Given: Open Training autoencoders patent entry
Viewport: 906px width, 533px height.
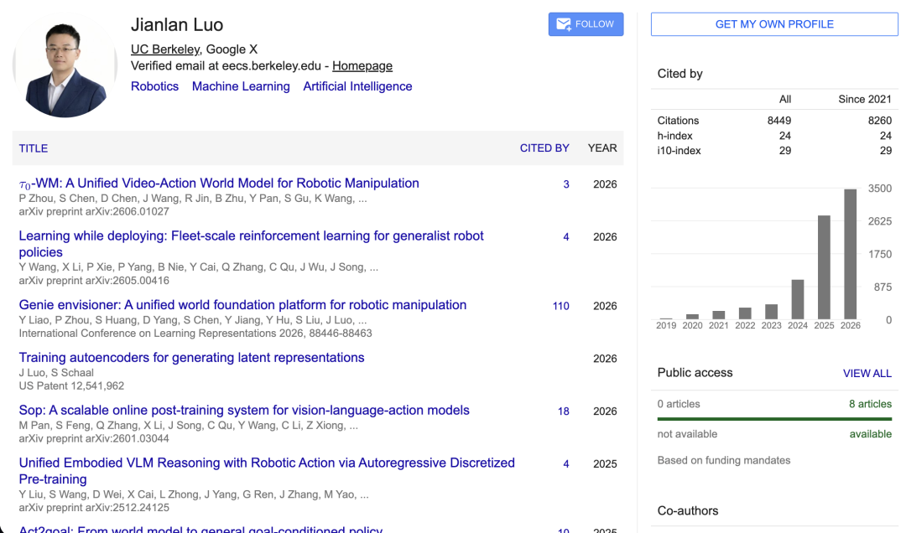Looking at the screenshot, I should point(192,358).
